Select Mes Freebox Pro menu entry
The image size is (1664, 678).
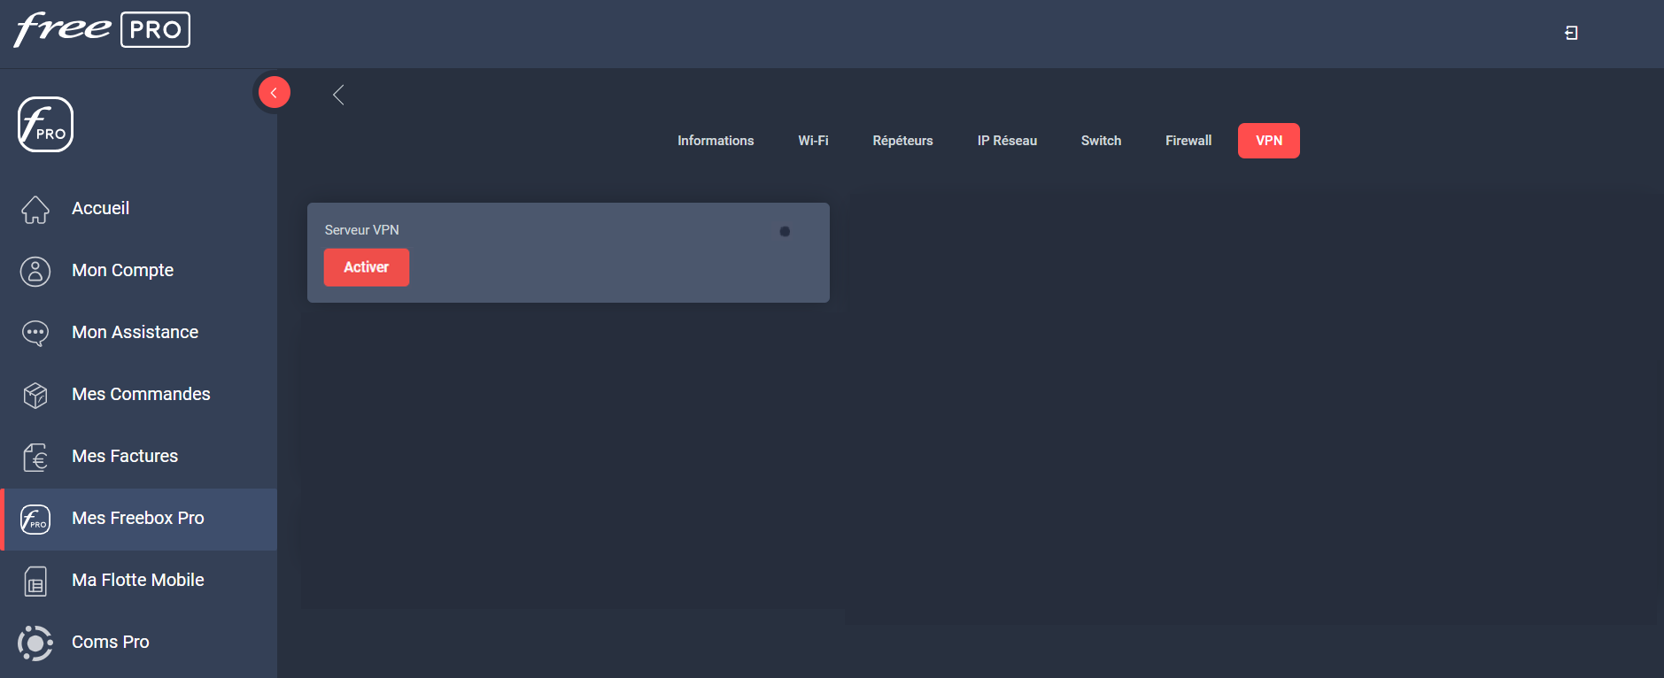click(138, 520)
